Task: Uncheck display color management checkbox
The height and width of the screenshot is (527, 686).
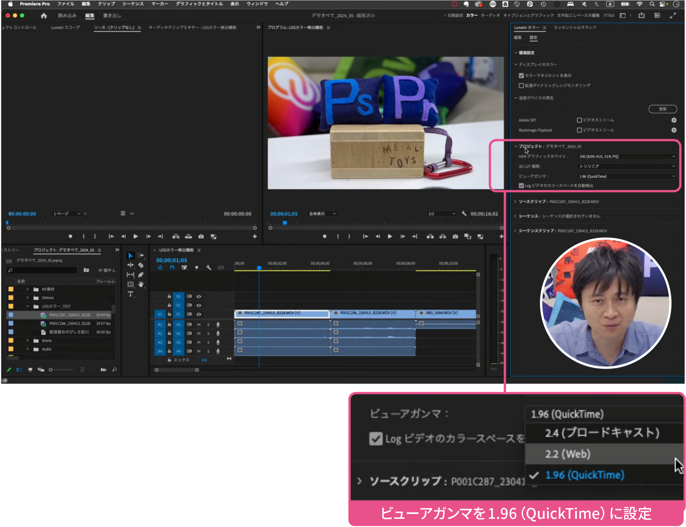Action: click(521, 75)
